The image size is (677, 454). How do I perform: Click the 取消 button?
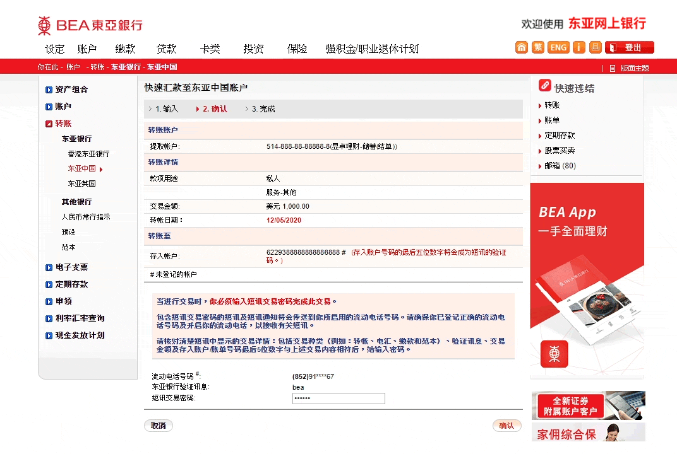pyautogui.click(x=159, y=426)
